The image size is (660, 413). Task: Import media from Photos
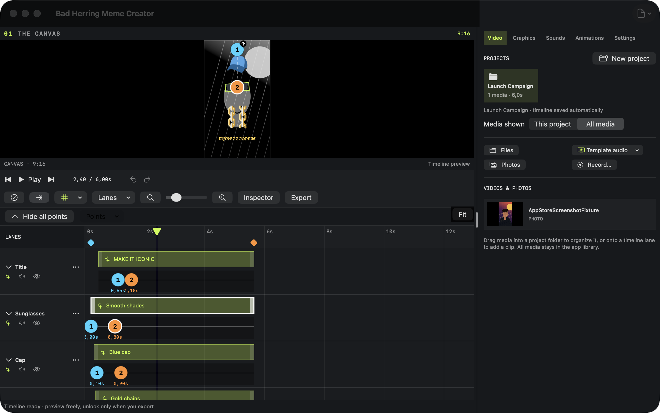click(505, 165)
